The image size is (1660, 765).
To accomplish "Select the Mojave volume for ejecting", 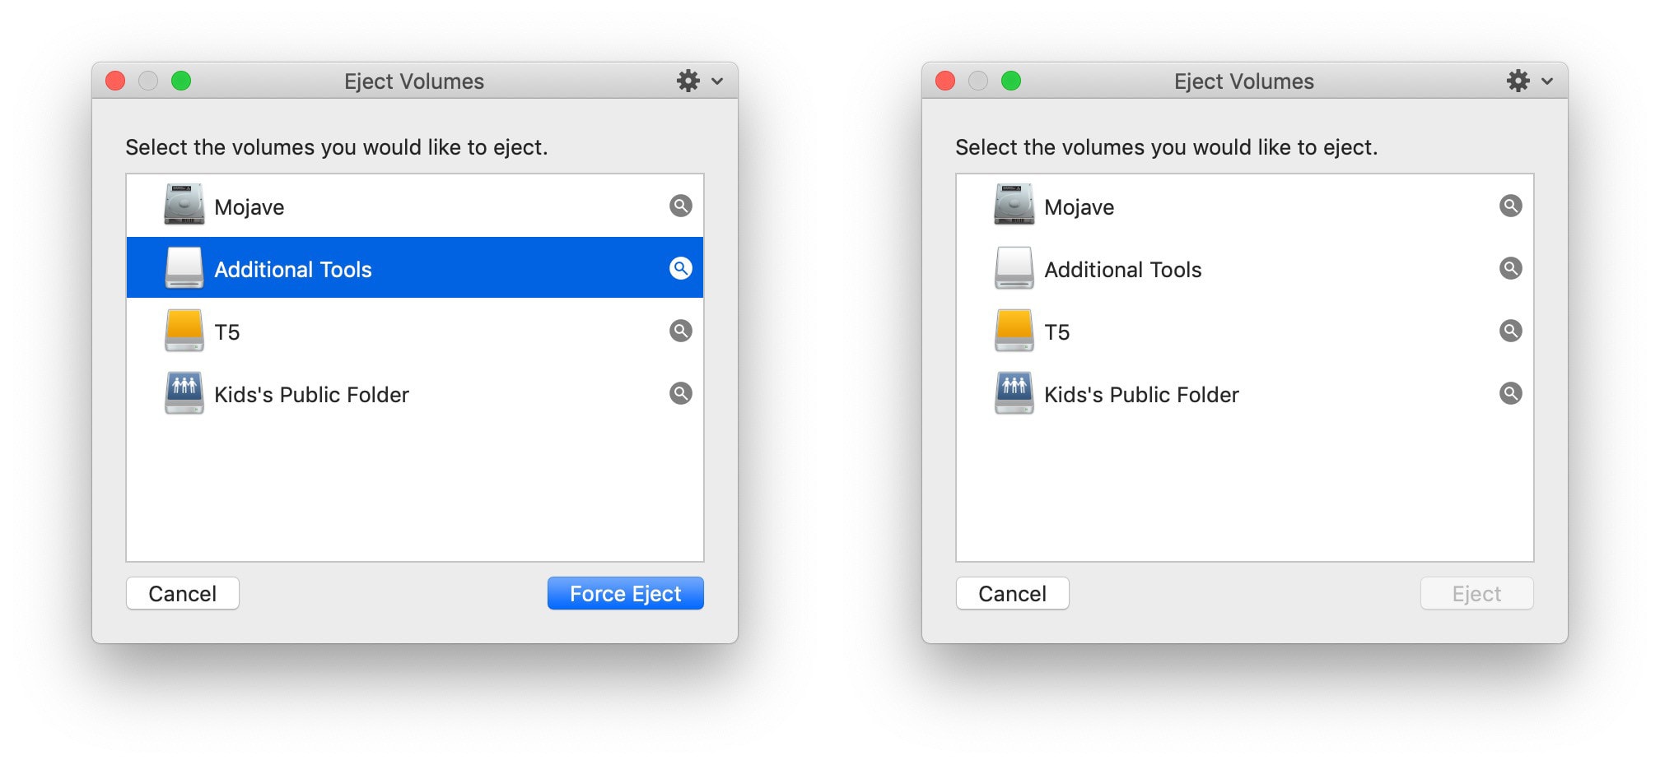I will (371, 206).
